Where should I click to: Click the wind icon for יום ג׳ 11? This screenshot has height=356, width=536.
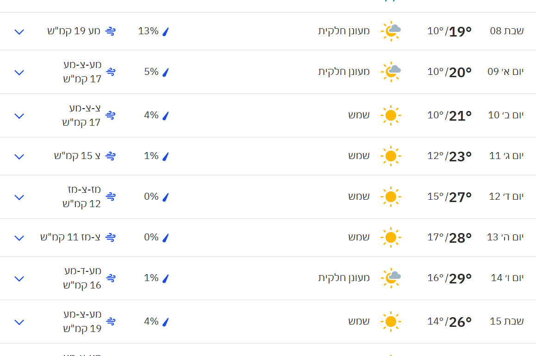(x=110, y=156)
